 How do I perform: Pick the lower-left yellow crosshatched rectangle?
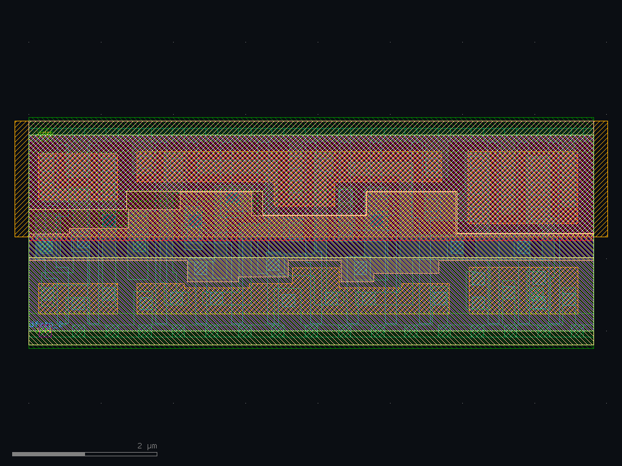point(78,299)
